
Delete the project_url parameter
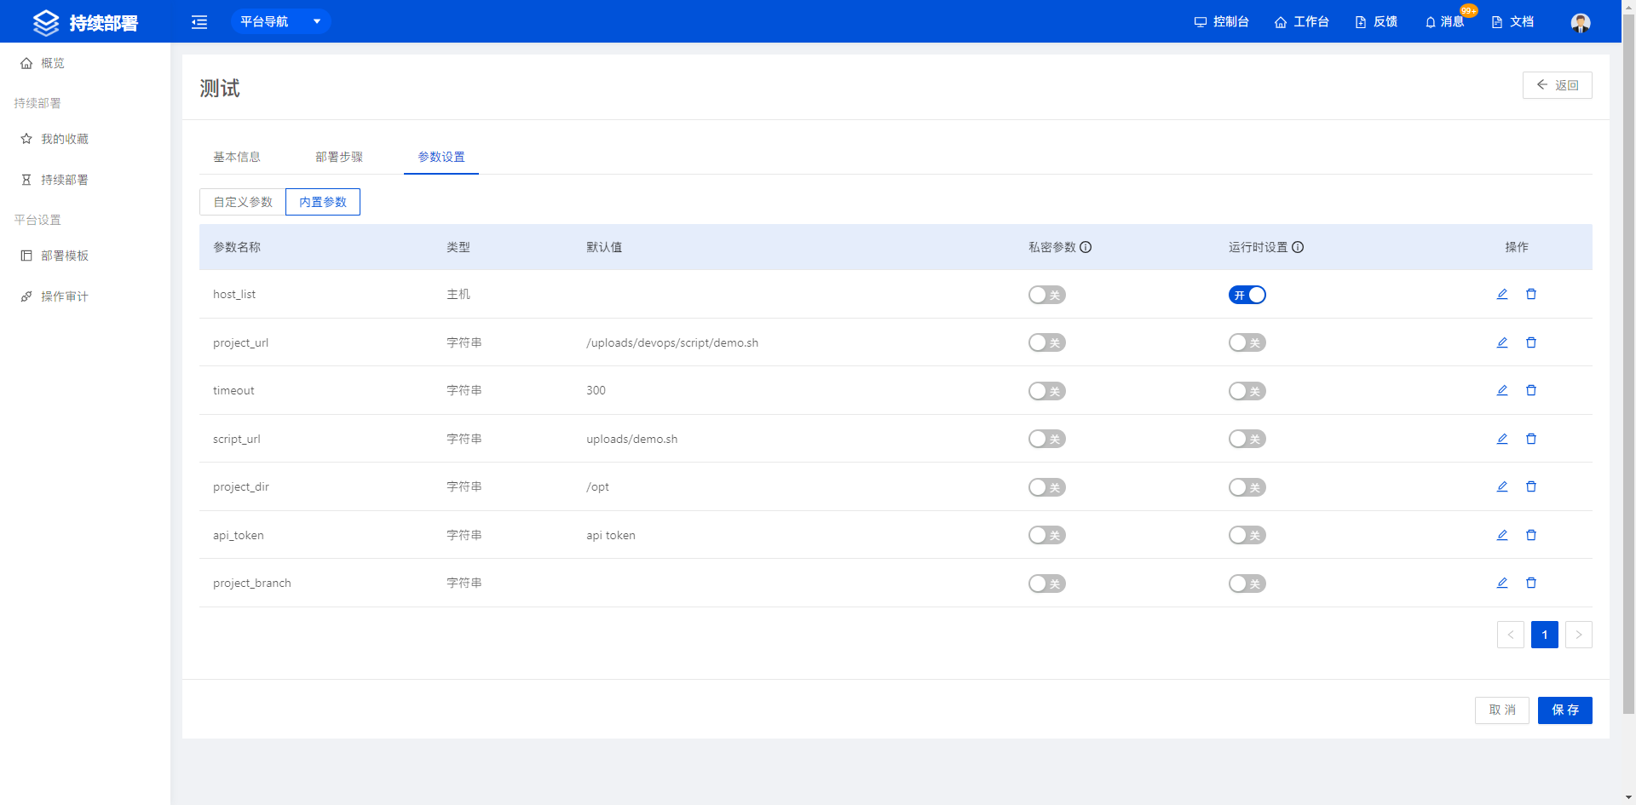tap(1531, 342)
